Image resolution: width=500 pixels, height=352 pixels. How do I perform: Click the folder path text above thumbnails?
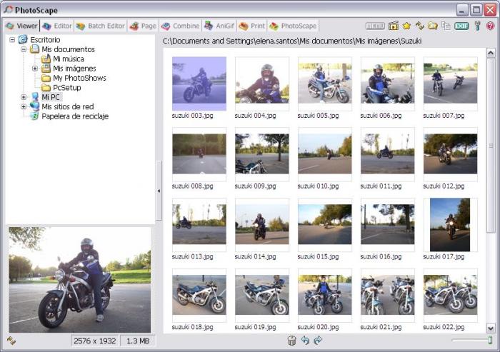[292, 41]
